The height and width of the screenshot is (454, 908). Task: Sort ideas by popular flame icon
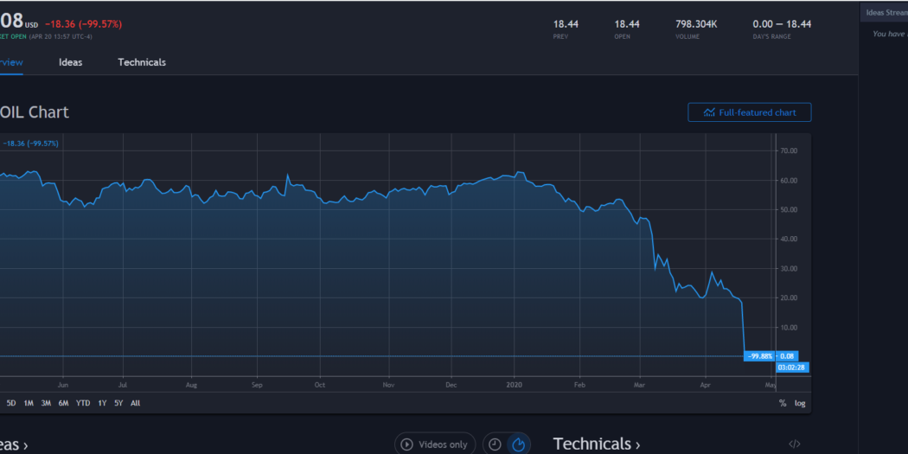click(519, 444)
